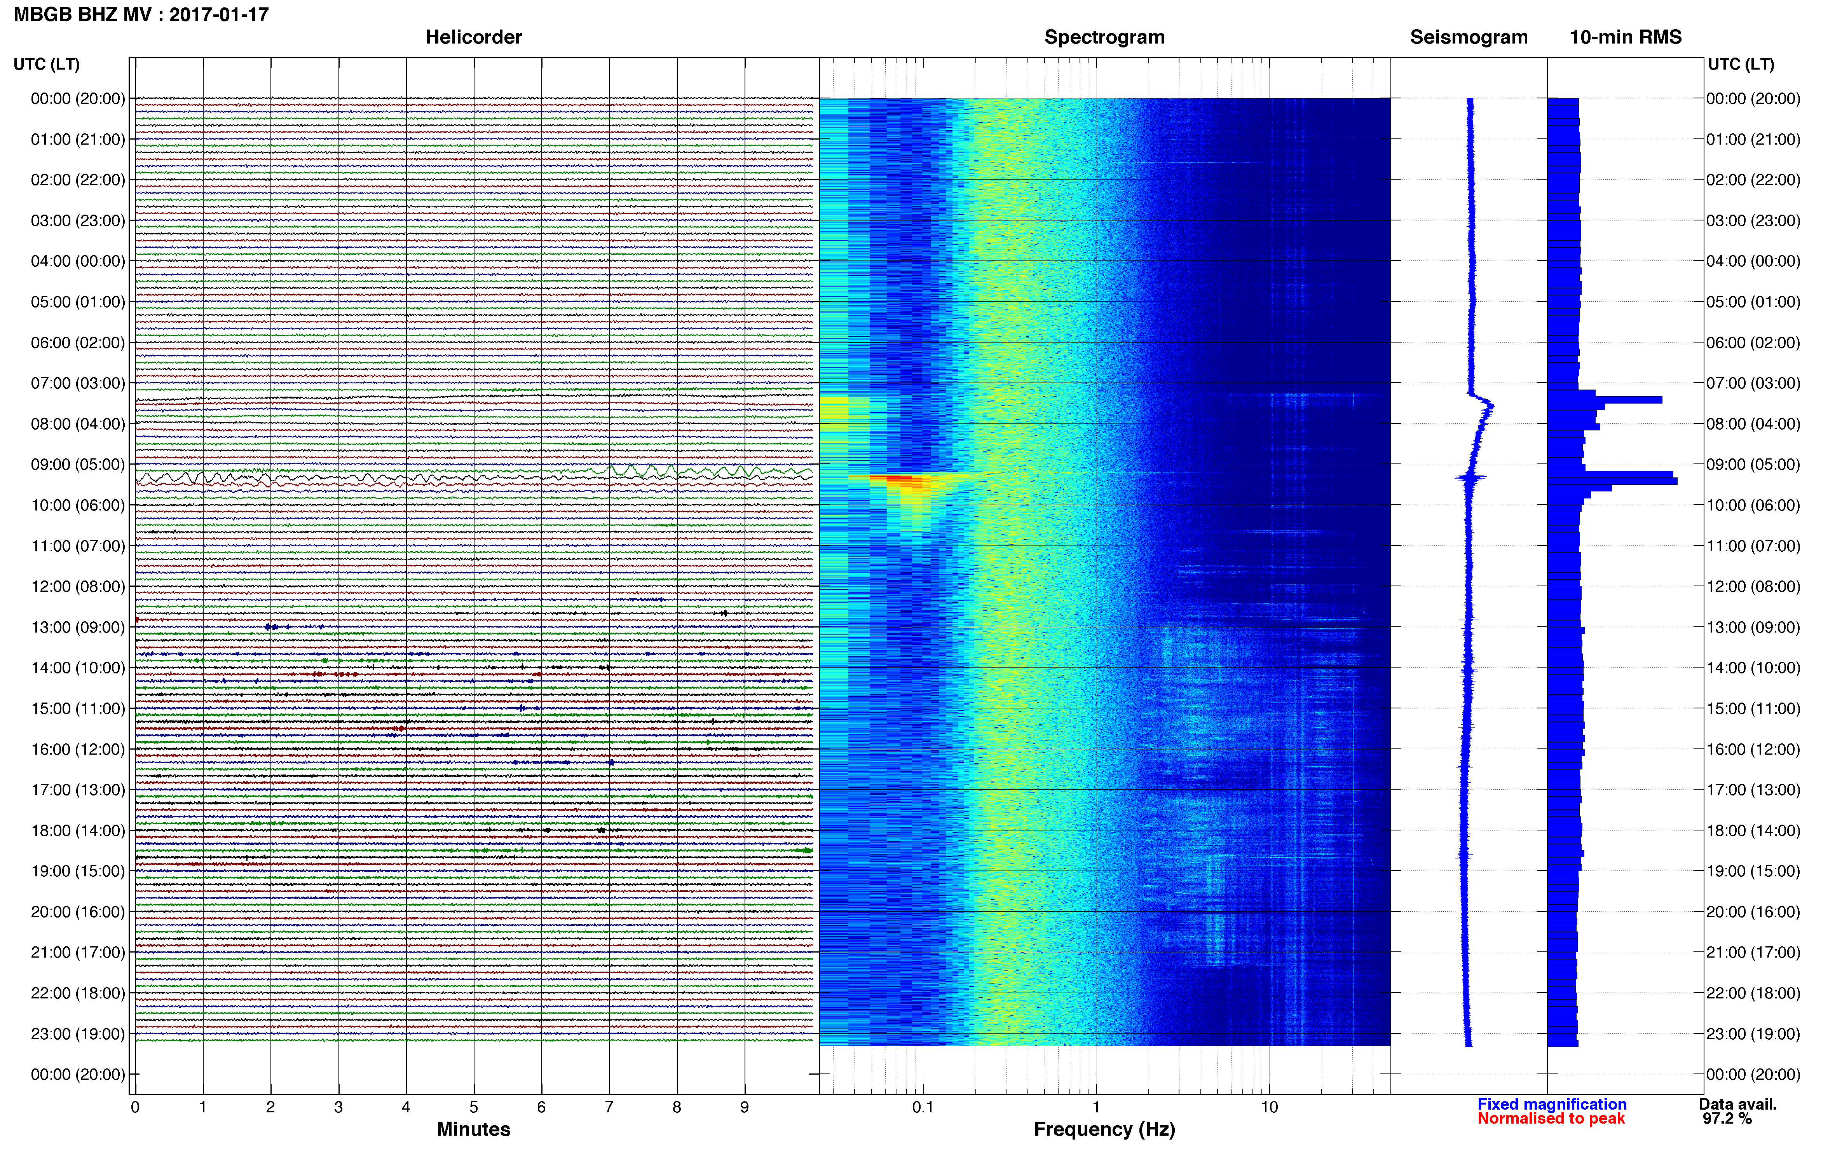Select 14:00 (10:00) on the right time axis
This screenshot has width=1842, height=1152.
(1753, 668)
